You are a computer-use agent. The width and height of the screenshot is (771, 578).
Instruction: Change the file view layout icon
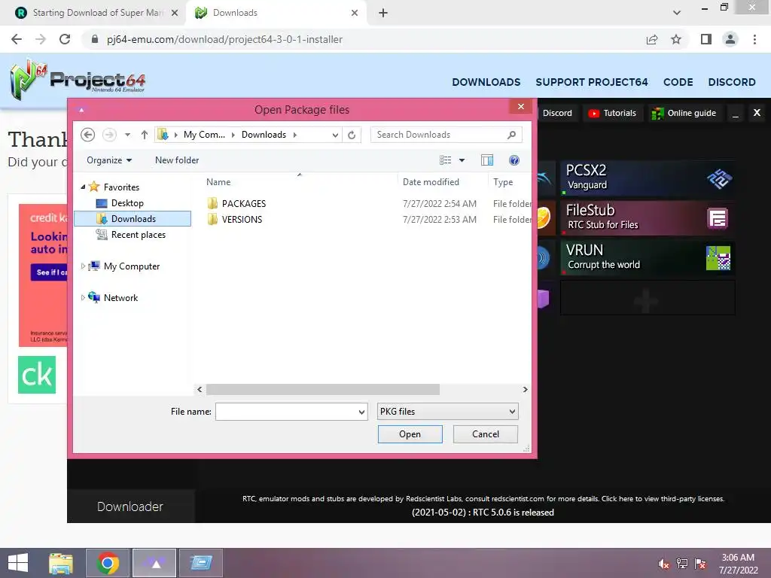click(x=446, y=160)
